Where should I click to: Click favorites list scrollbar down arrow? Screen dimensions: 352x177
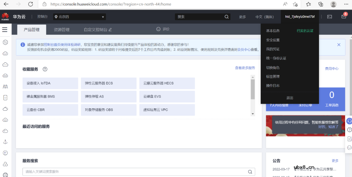(253, 114)
